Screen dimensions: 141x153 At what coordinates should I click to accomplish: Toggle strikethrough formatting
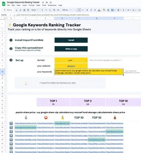[95, 10]
